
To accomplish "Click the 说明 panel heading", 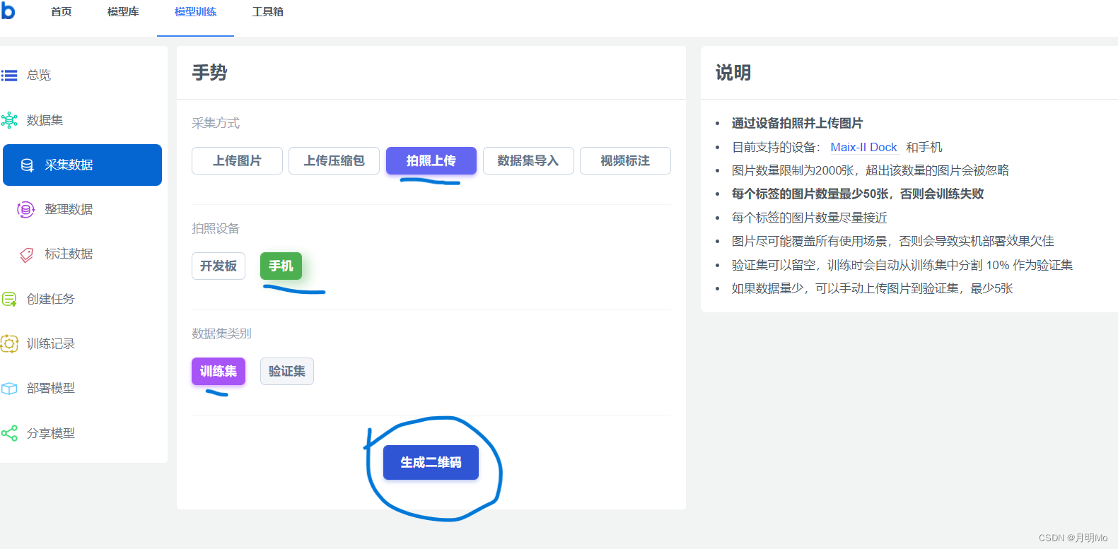I will tap(733, 73).
